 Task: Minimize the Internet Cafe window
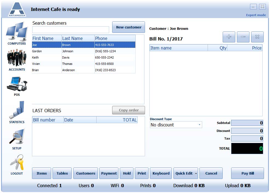[253, 7]
